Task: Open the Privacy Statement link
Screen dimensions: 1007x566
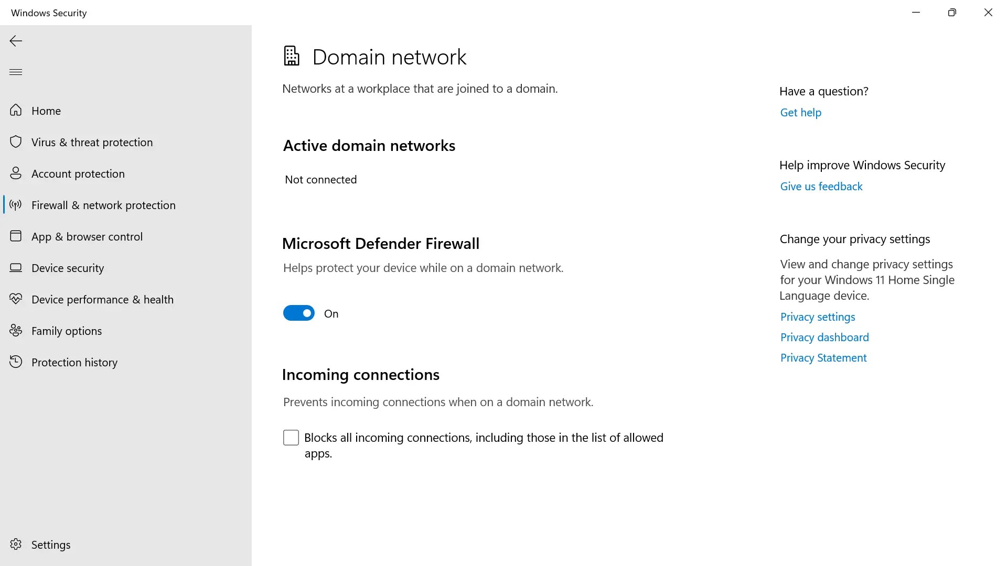Action: [x=823, y=358]
